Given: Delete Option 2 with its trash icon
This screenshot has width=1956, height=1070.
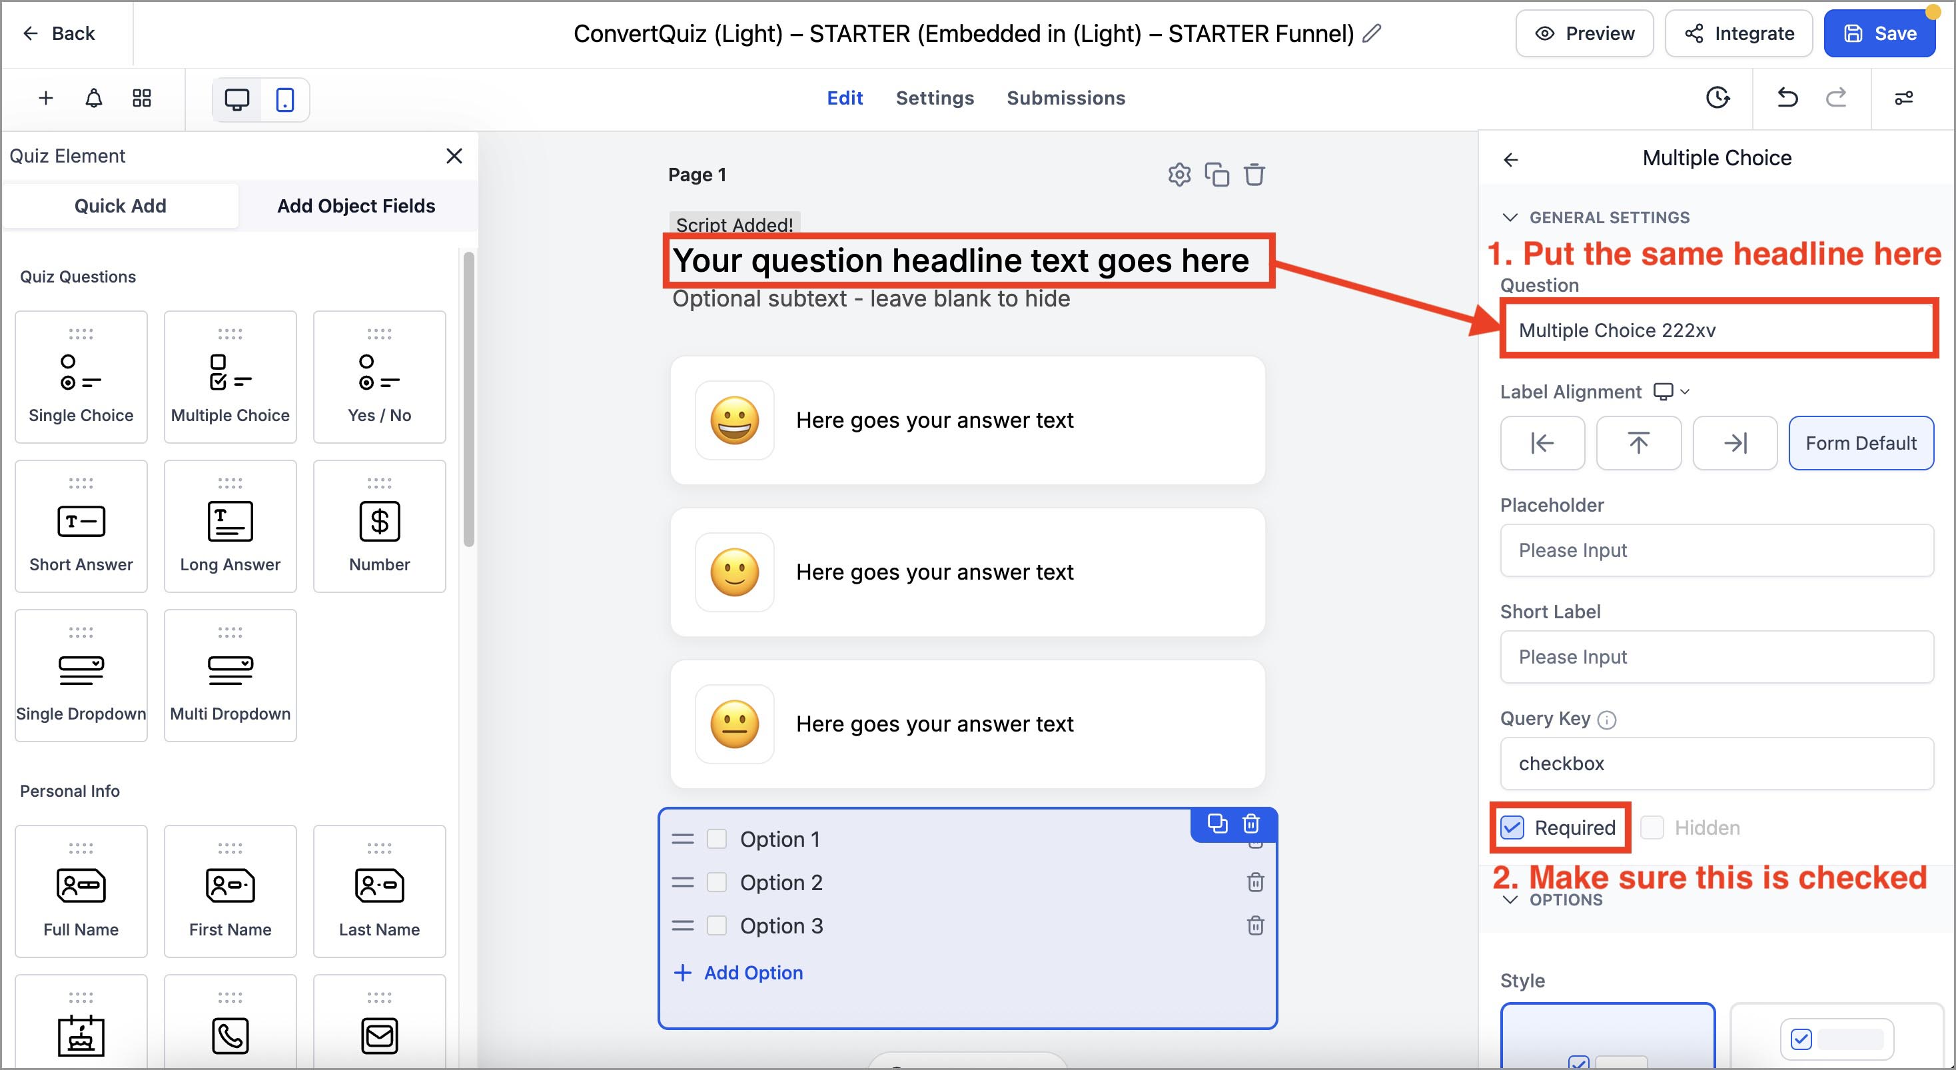Looking at the screenshot, I should tap(1255, 882).
